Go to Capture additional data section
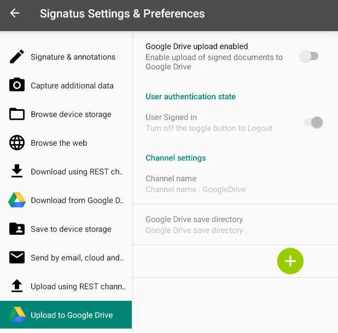 72,86
